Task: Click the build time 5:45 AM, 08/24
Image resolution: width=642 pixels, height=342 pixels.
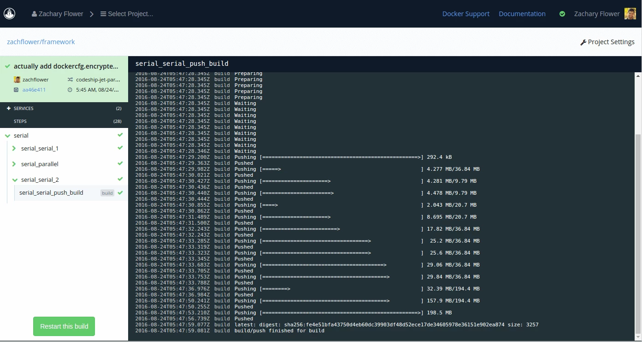Action: 98,90
